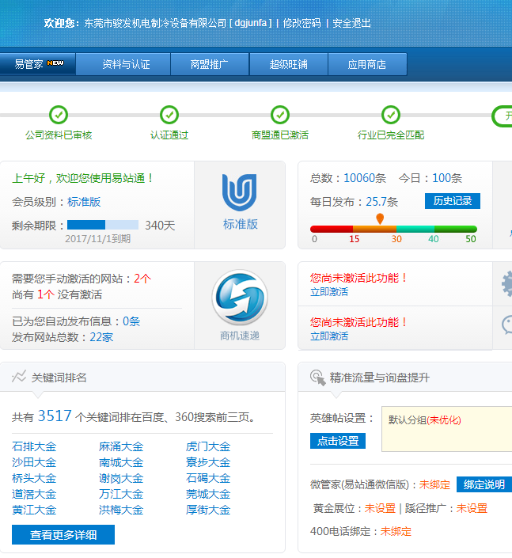Click green checkmark above 认证通过

tap(169, 115)
